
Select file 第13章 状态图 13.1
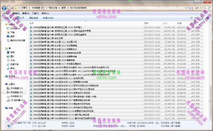pyautogui.click(x=116, y=42)
